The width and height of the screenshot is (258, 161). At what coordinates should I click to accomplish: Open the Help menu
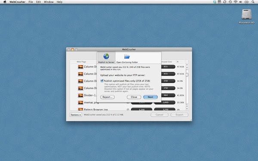(59, 2)
